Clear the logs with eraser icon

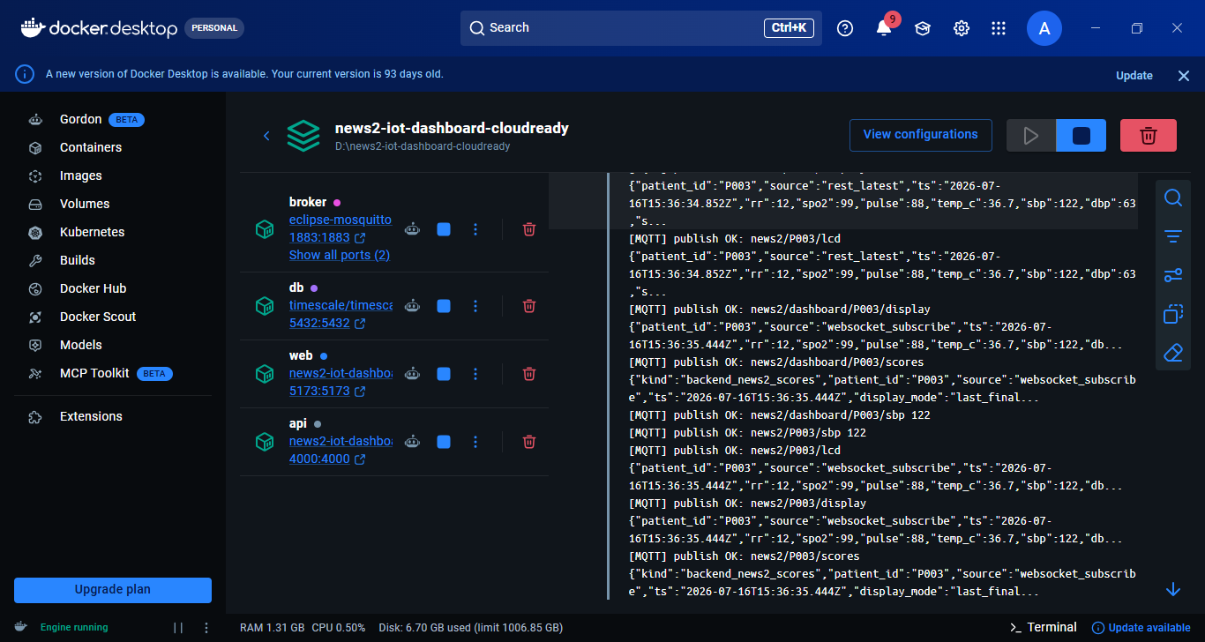click(x=1173, y=353)
